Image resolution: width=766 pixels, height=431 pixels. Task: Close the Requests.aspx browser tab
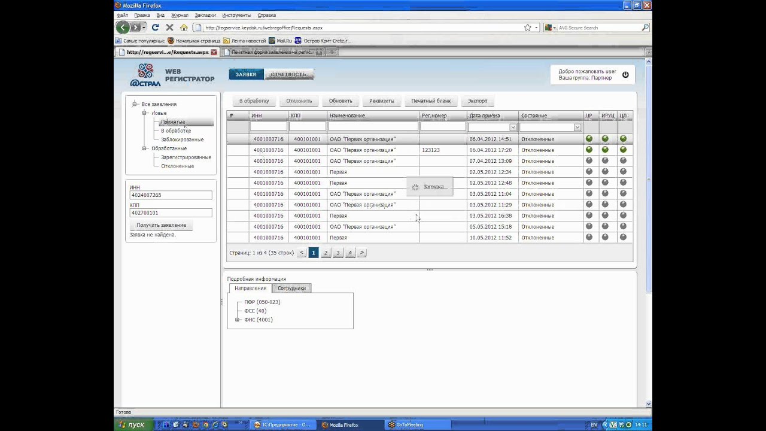click(x=214, y=52)
